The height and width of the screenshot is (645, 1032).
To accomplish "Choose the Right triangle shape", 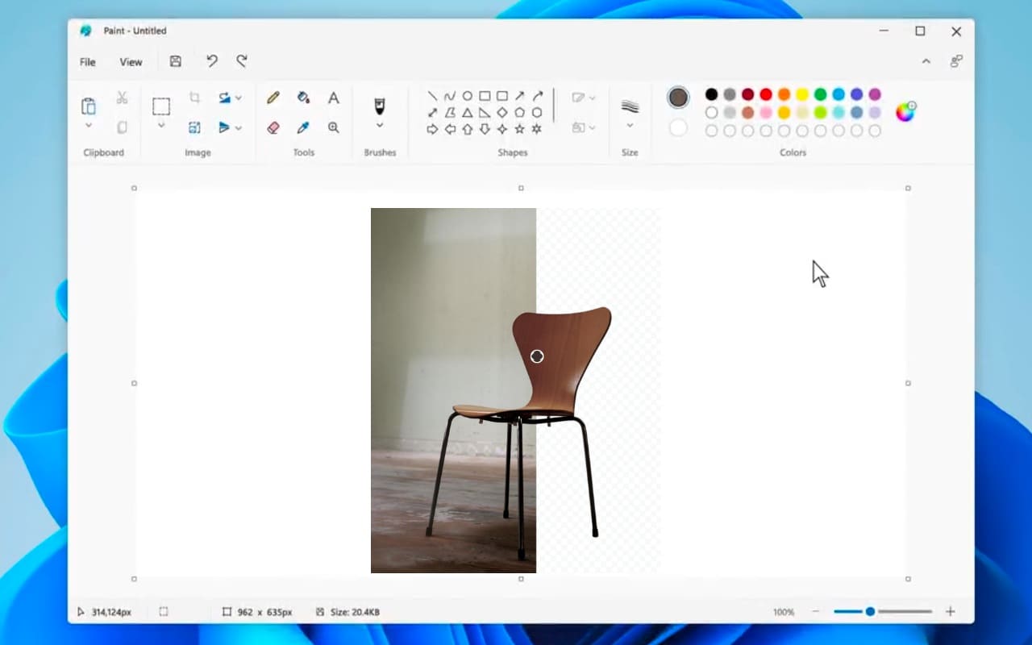I will (485, 113).
